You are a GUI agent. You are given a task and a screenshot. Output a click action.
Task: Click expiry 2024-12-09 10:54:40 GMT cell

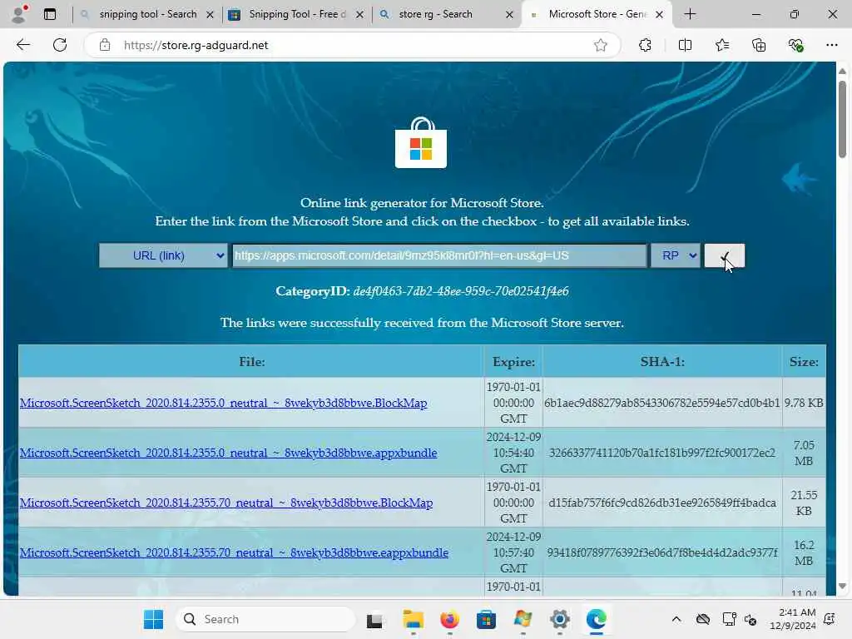point(513,453)
